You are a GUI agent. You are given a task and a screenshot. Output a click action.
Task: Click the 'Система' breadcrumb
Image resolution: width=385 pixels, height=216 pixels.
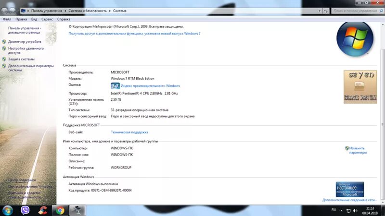120,11
